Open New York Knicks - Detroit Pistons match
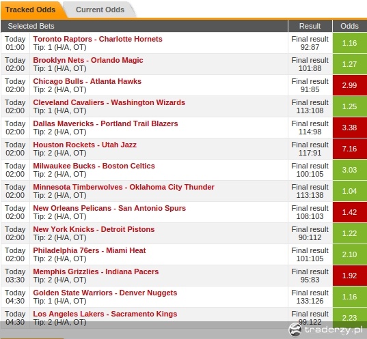 94,229
